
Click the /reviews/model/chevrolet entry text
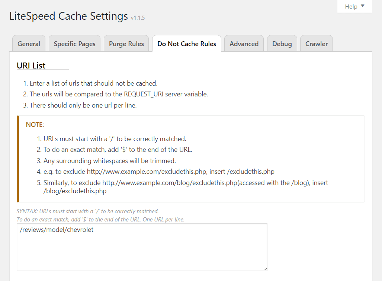(x=57, y=230)
